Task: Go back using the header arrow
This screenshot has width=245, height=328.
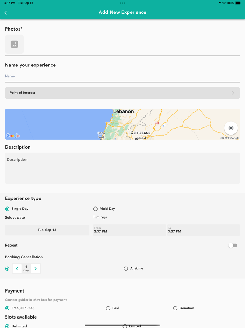Action: (6, 13)
